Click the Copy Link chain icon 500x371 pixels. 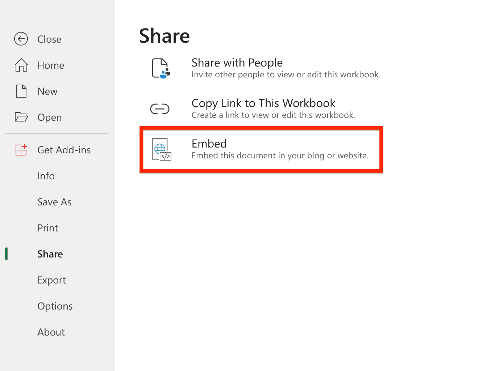(x=160, y=109)
